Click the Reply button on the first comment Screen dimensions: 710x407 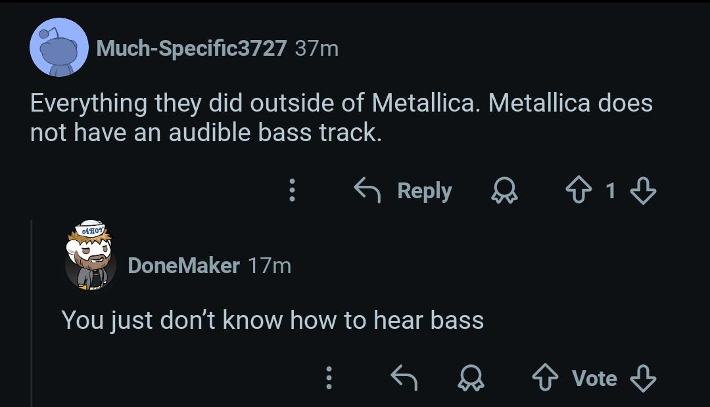(x=425, y=190)
